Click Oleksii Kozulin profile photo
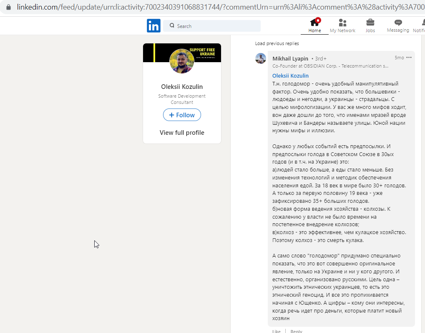The image size is (425, 333). pyautogui.click(x=182, y=61)
